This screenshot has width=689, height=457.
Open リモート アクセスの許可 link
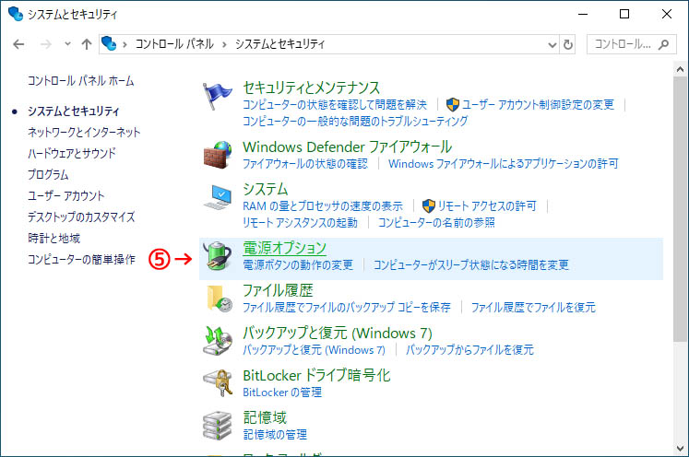click(x=487, y=205)
